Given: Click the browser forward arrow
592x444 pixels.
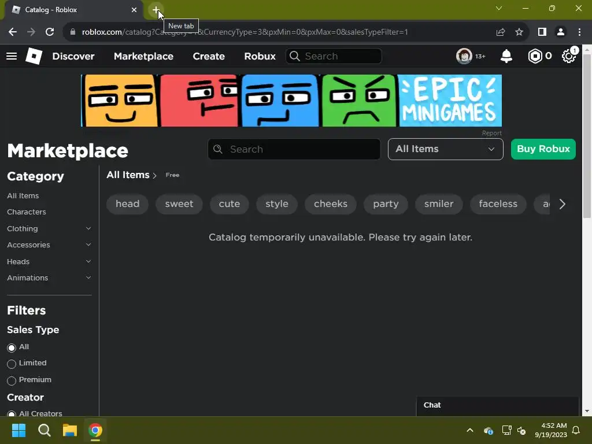Looking at the screenshot, I should pos(31,32).
